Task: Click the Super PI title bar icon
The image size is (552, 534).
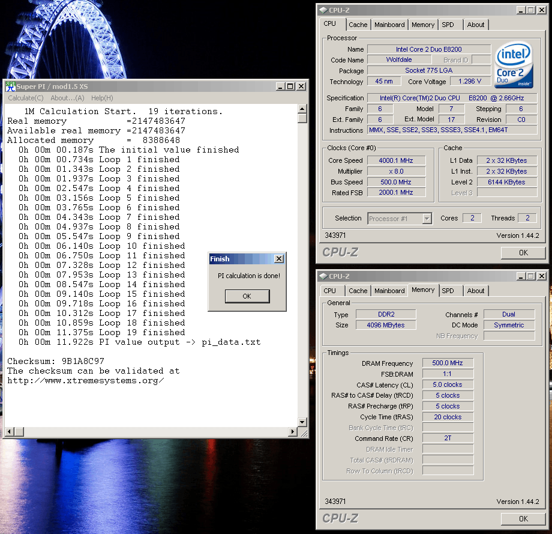Action: point(10,86)
